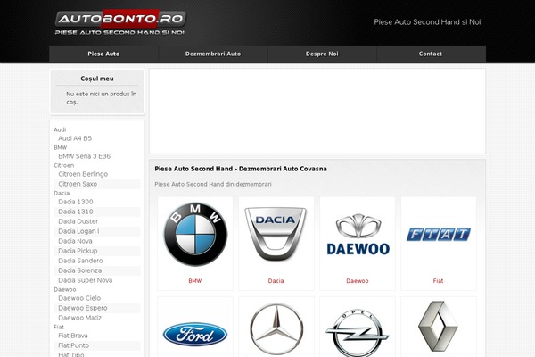535x357 pixels.
Task: Open the Mercedes star logo image
Action: click(276, 329)
